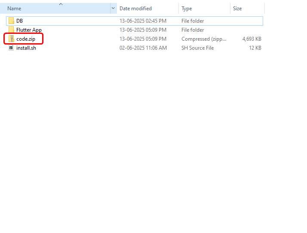Click the date 02-06-2025 11:06 AM

[x=143, y=48]
